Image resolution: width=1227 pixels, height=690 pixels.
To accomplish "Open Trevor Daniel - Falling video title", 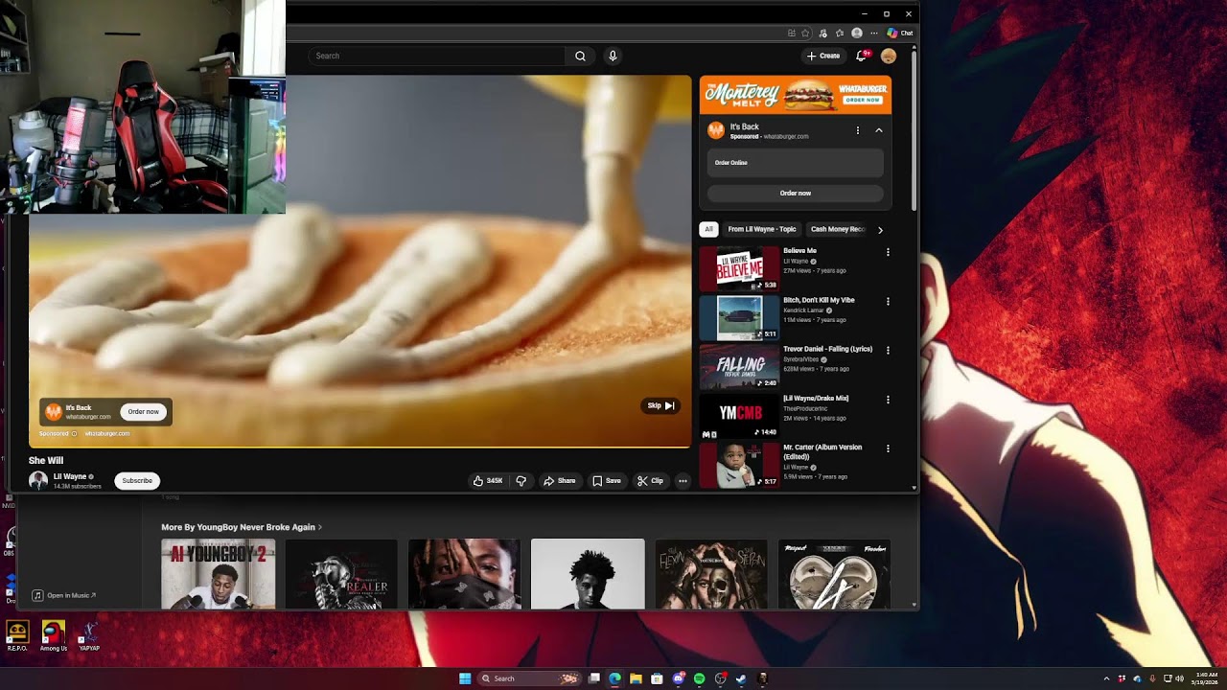I will point(827,349).
